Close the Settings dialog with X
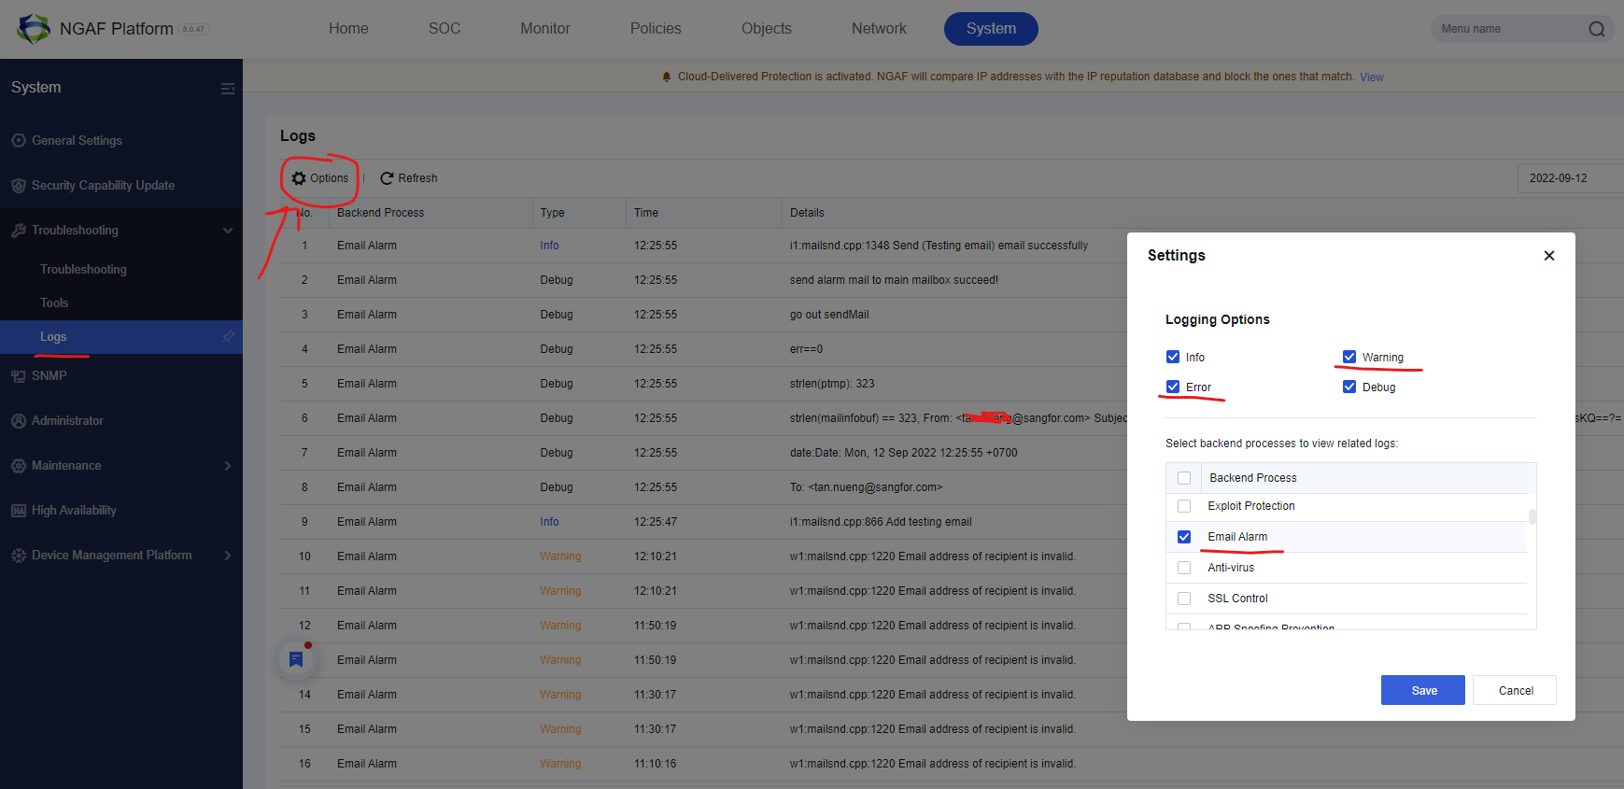The width and height of the screenshot is (1624, 789). pyautogui.click(x=1549, y=256)
